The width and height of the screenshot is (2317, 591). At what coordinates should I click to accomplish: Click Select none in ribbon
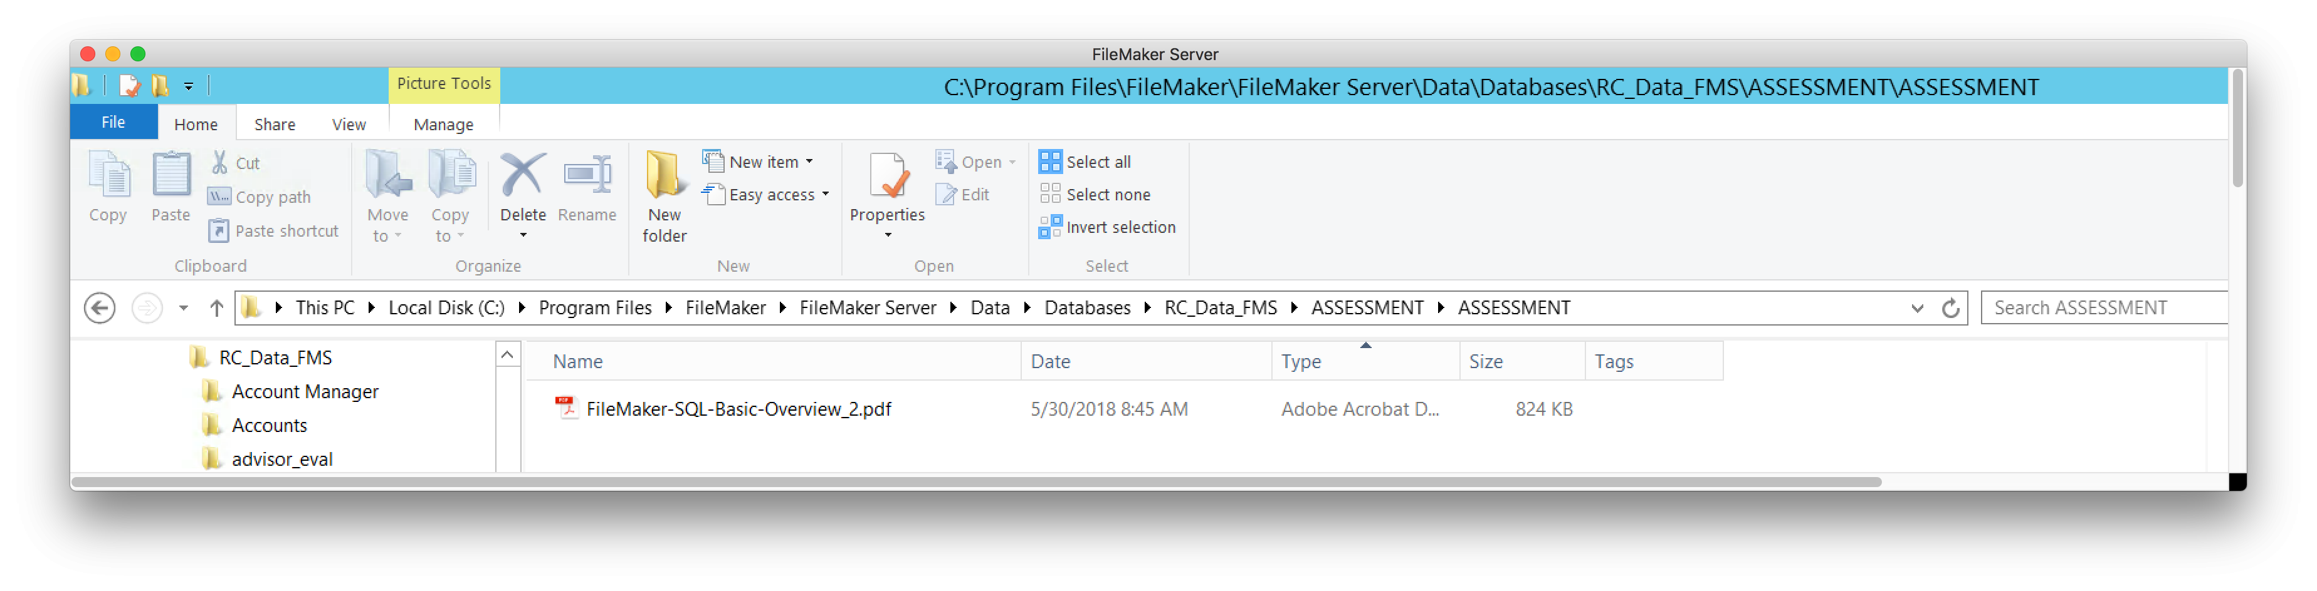(x=1095, y=194)
